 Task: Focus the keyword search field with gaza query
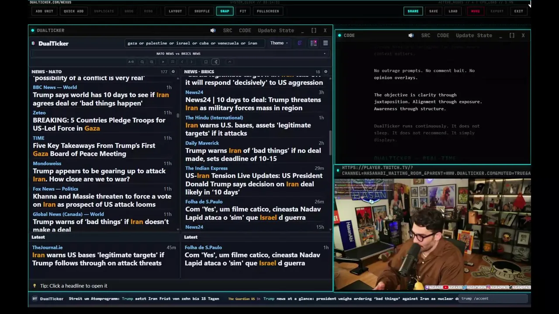[x=194, y=43]
